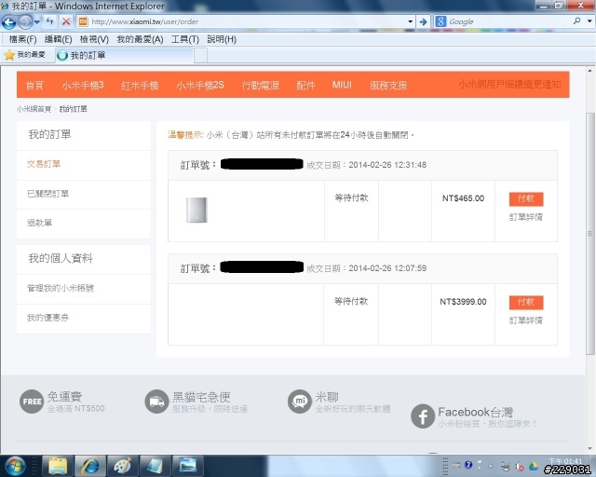Open Windows Explorer folder in taskbar
The height and width of the screenshot is (477, 596).
58,466
